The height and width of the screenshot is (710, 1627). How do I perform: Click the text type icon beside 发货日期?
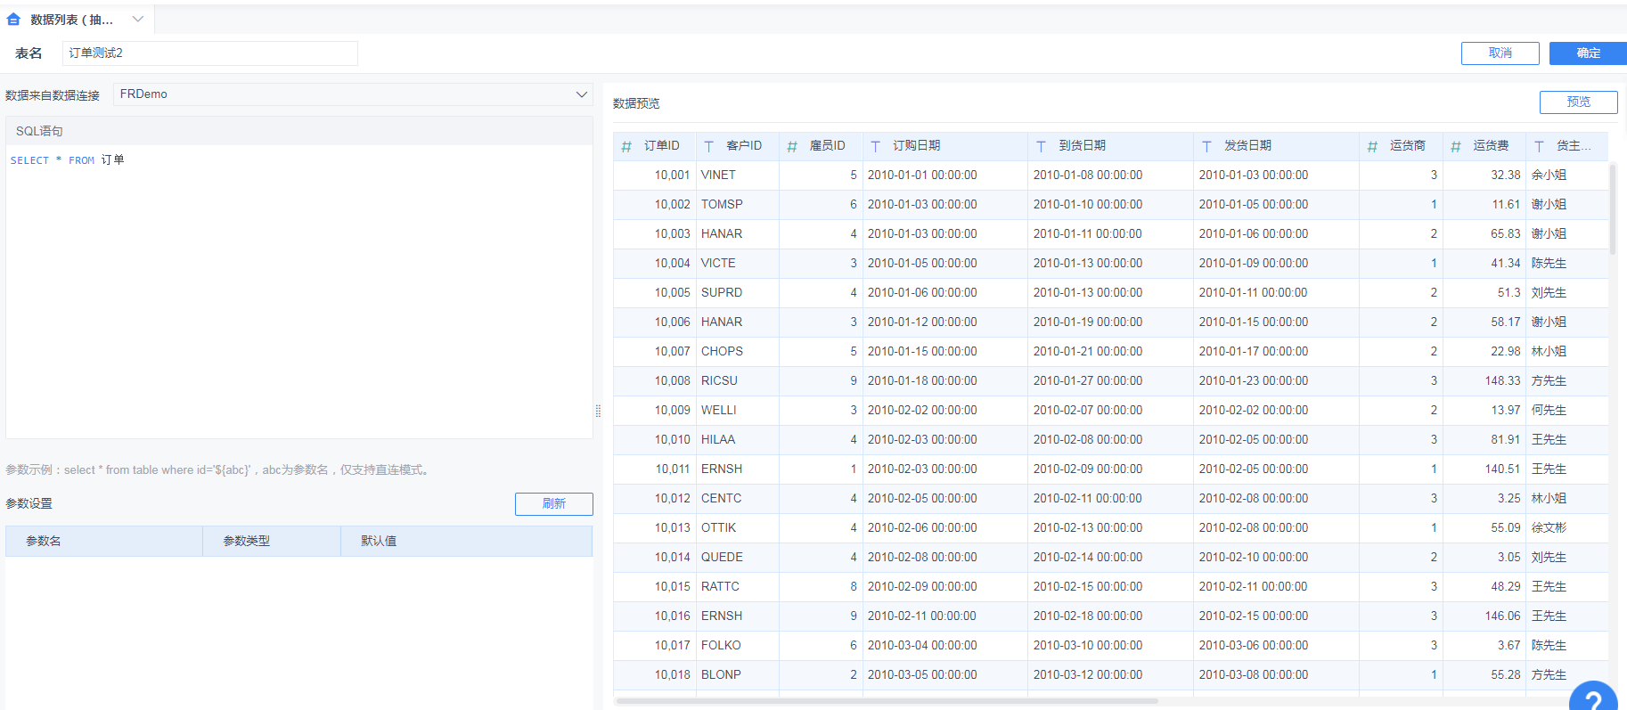1206,146
